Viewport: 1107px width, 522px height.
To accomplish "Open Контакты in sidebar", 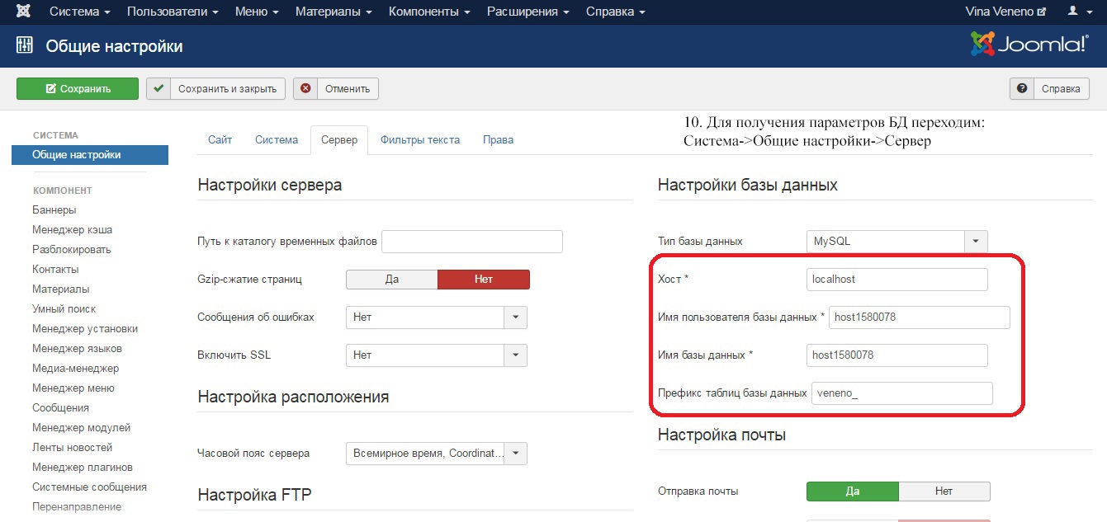I will click(55, 270).
